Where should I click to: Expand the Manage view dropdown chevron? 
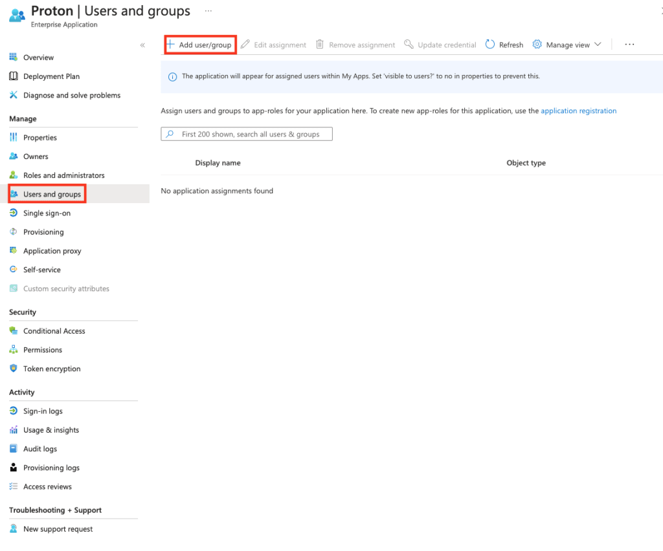[x=598, y=45]
